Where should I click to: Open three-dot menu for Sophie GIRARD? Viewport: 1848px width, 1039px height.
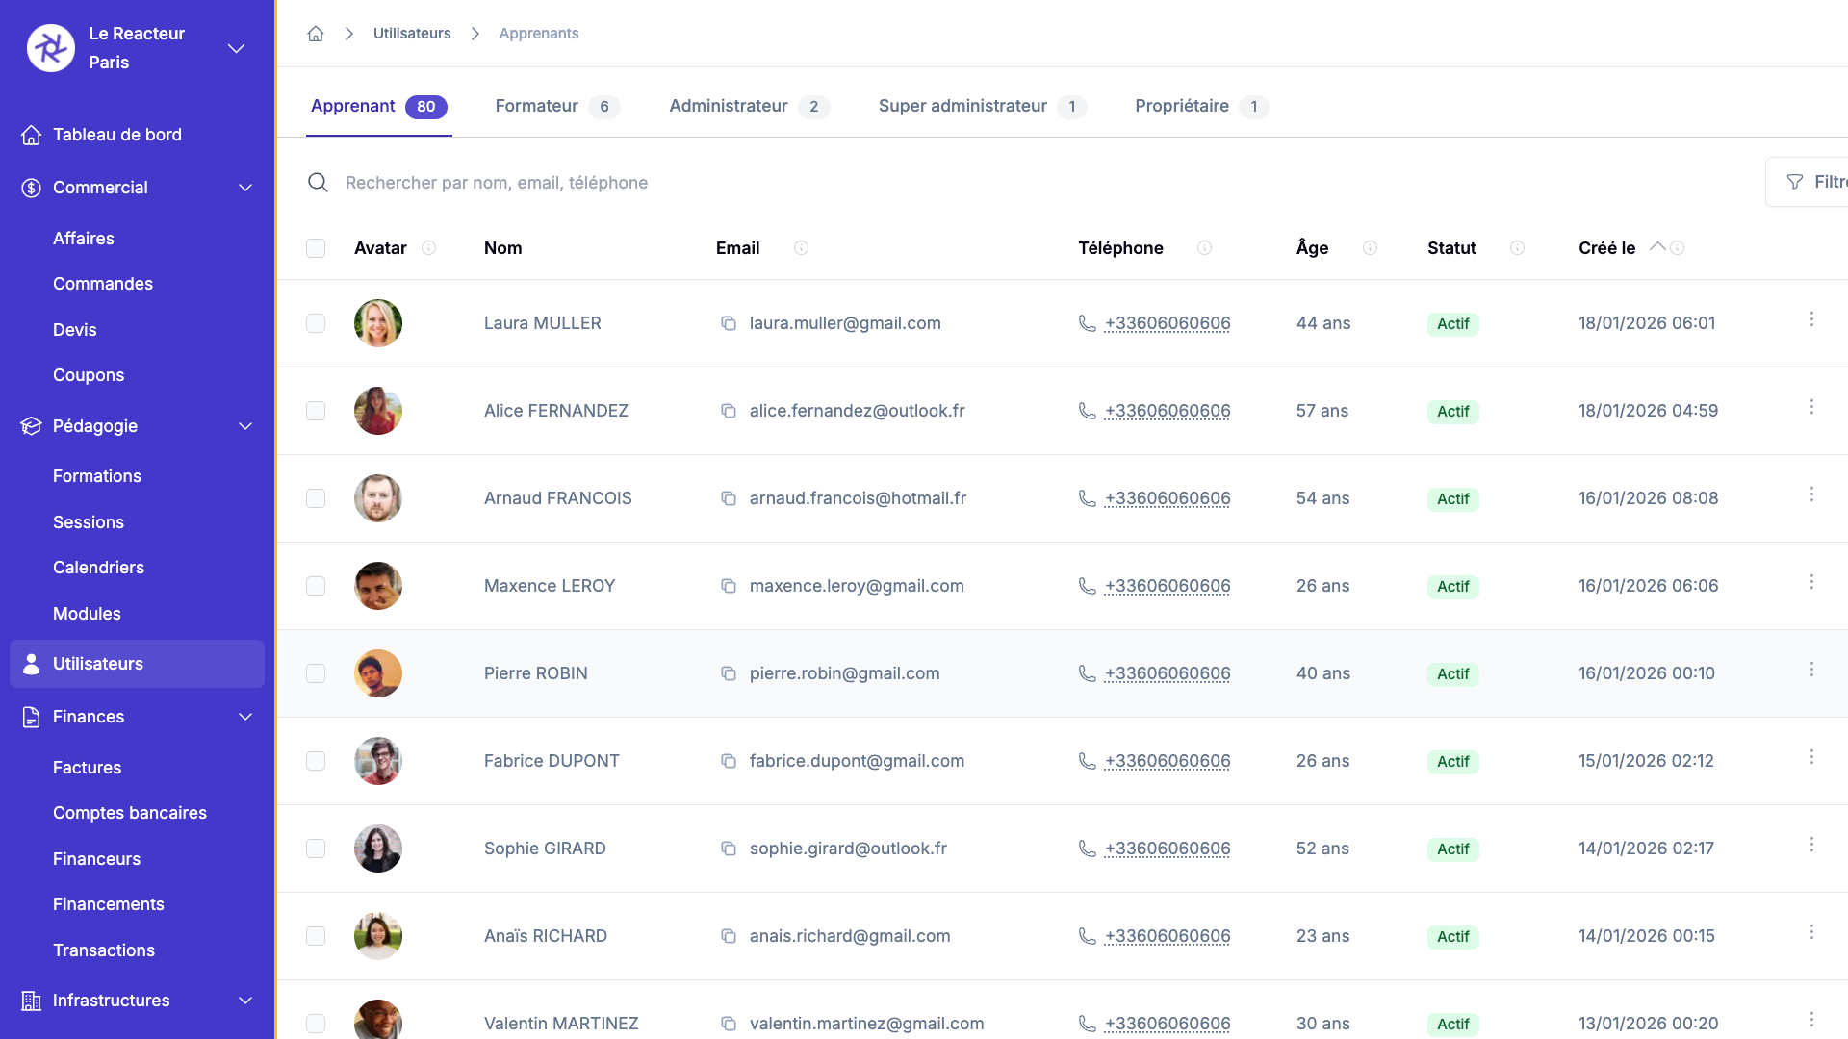[x=1811, y=845]
